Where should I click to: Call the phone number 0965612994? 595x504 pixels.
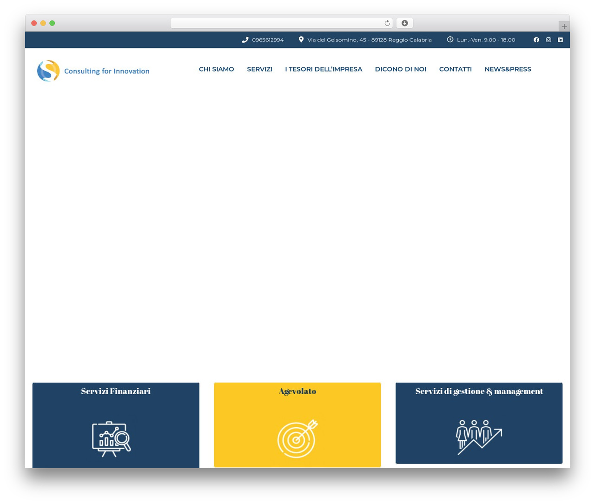[x=268, y=40]
